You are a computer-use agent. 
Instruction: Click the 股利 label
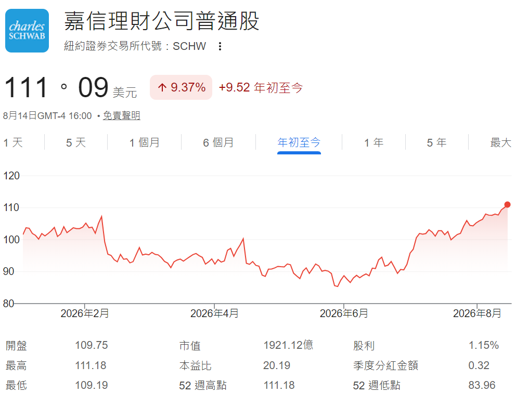click(364, 345)
